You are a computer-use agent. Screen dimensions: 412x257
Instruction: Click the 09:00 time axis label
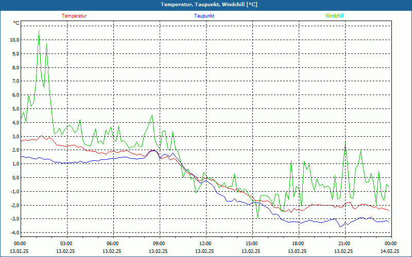pos(159,244)
